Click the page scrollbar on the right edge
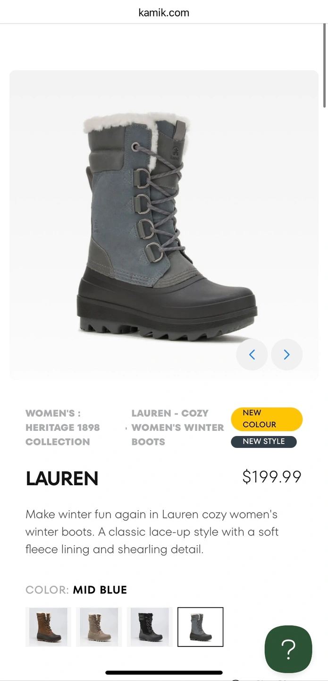This screenshot has height=681, width=328. pyautogui.click(x=324, y=66)
